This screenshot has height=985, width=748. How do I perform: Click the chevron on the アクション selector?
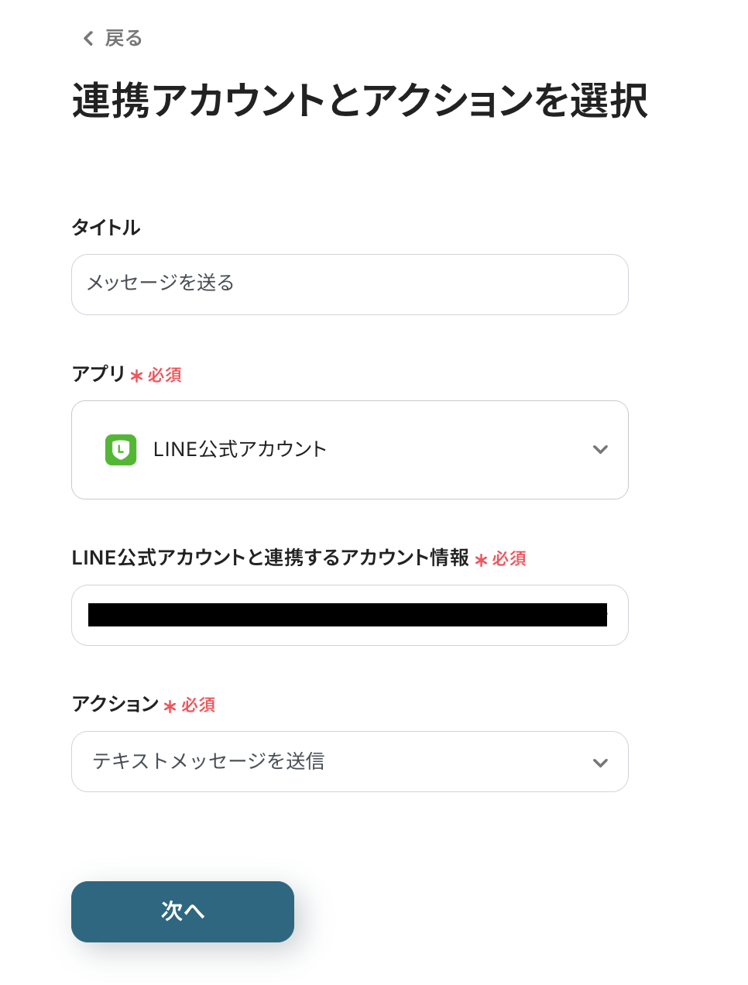click(601, 762)
